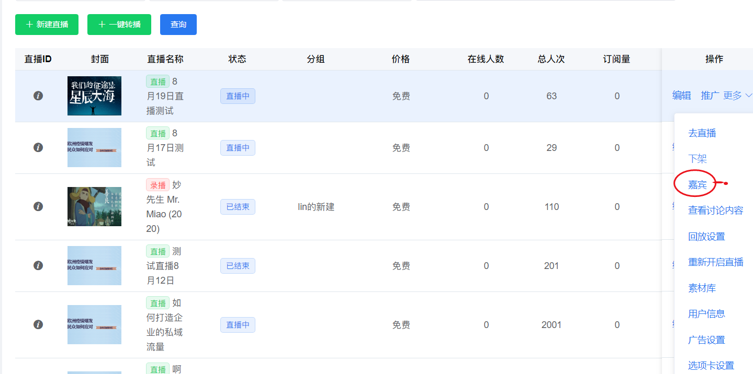753x374 pixels.
Task: Select 回放设置 from the menu
Action: [706, 237]
